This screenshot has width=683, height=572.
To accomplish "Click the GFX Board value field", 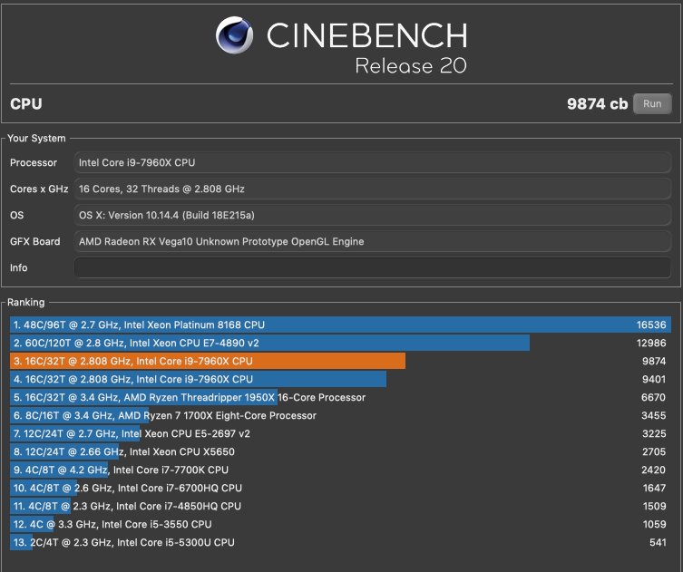I will [376, 241].
